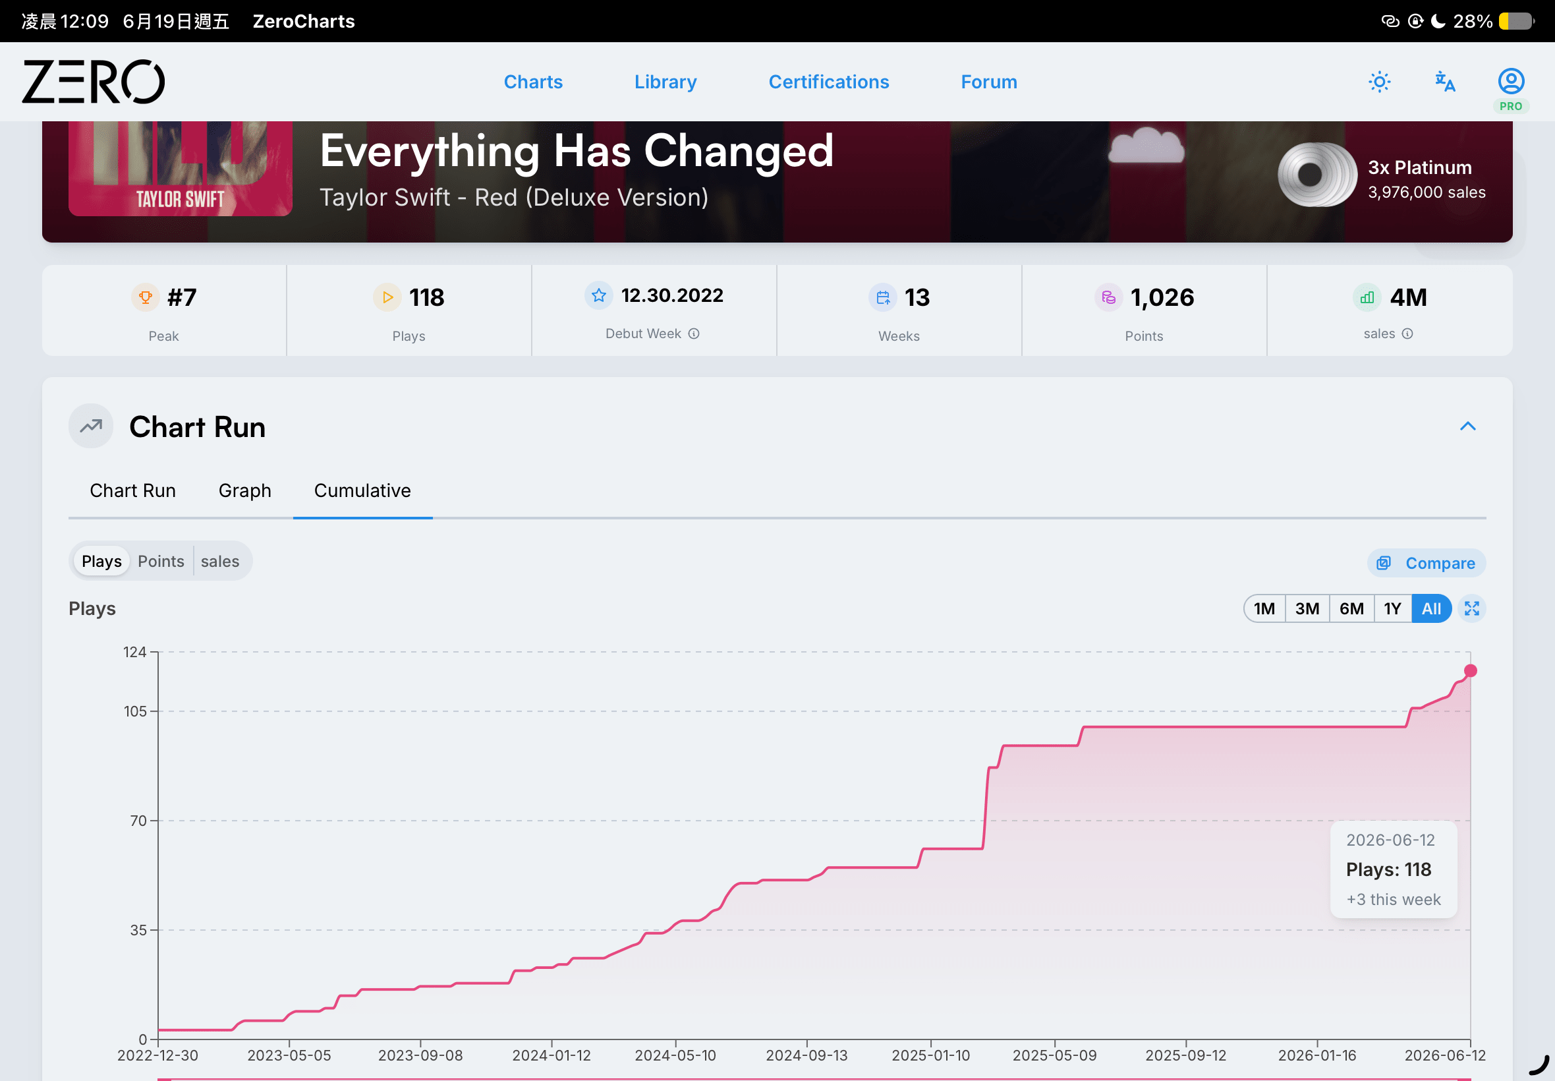The width and height of the screenshot is (1555, 1081).
Task: Switch to the Chart Run tab
Action: 132,490
